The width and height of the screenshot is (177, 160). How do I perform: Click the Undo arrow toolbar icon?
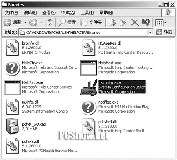coord(146,22)
